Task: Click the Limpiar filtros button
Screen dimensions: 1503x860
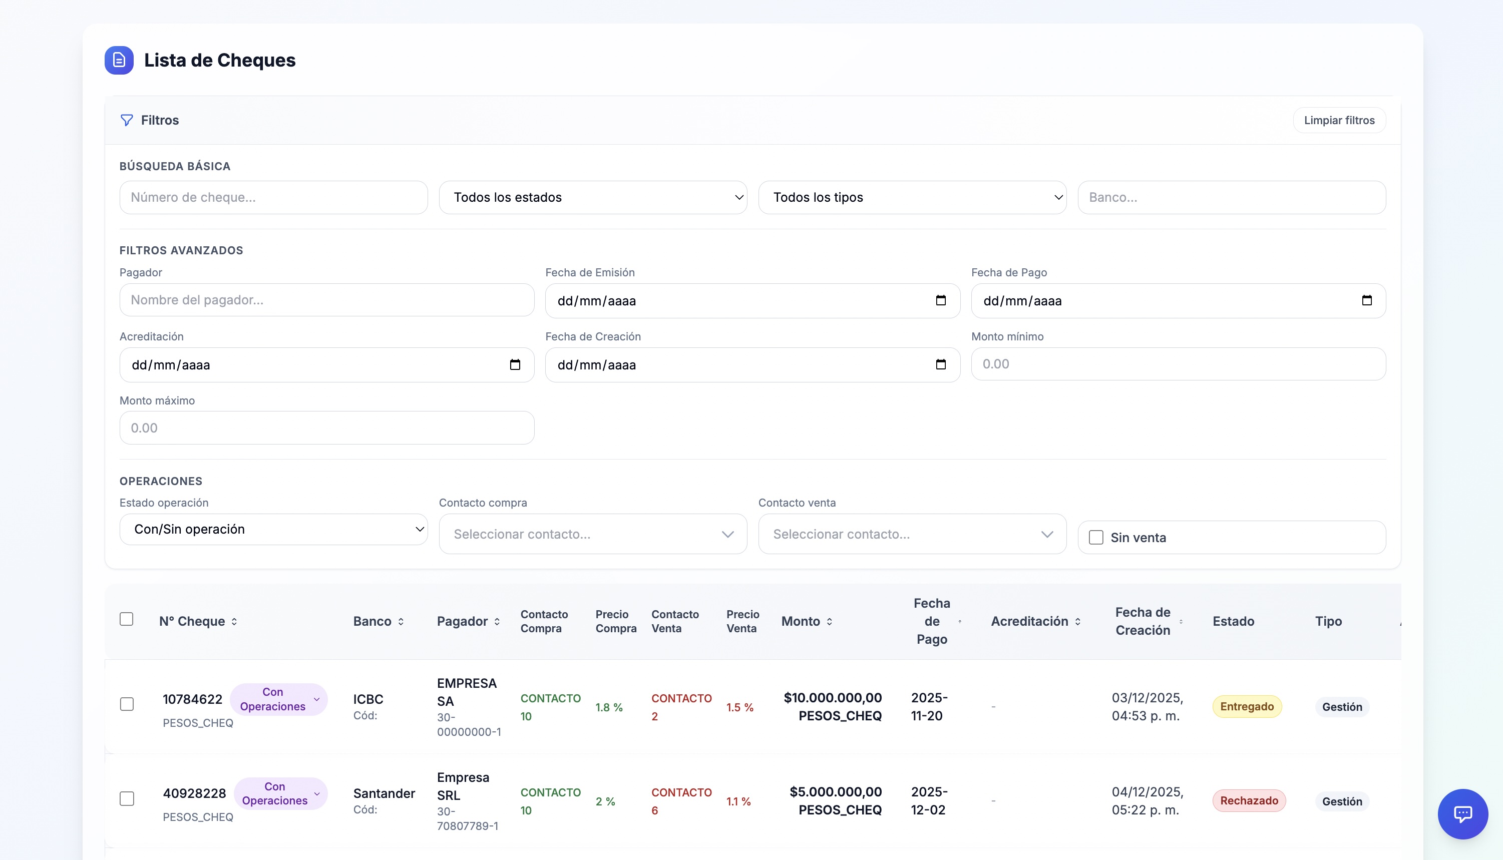Action: 1339,121
